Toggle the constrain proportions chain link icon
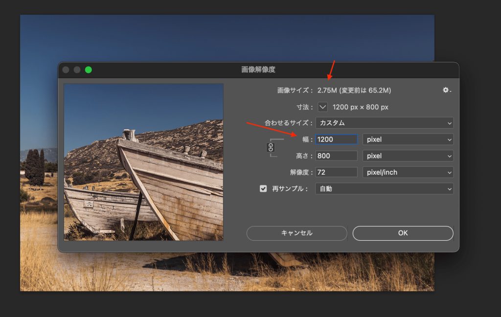The image size is (501, 317). pyautogui.click(x=271, y=147)
